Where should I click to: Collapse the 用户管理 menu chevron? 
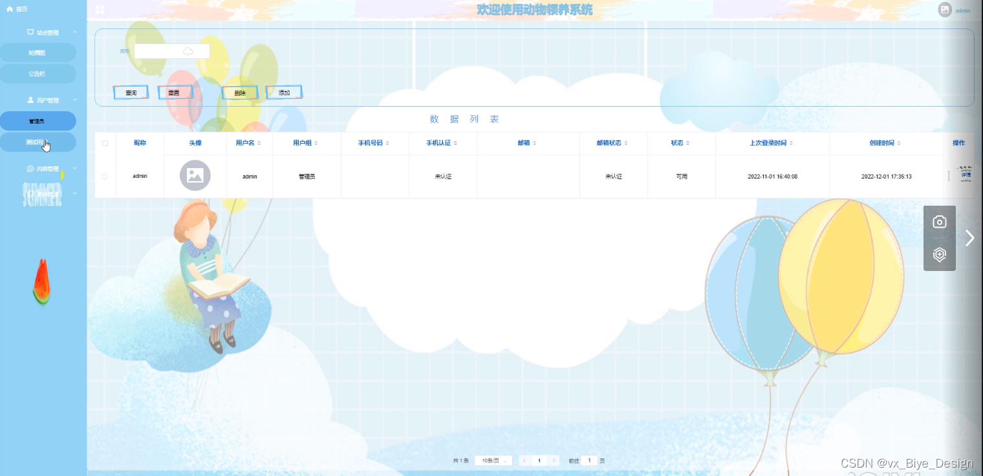point(75,100)
